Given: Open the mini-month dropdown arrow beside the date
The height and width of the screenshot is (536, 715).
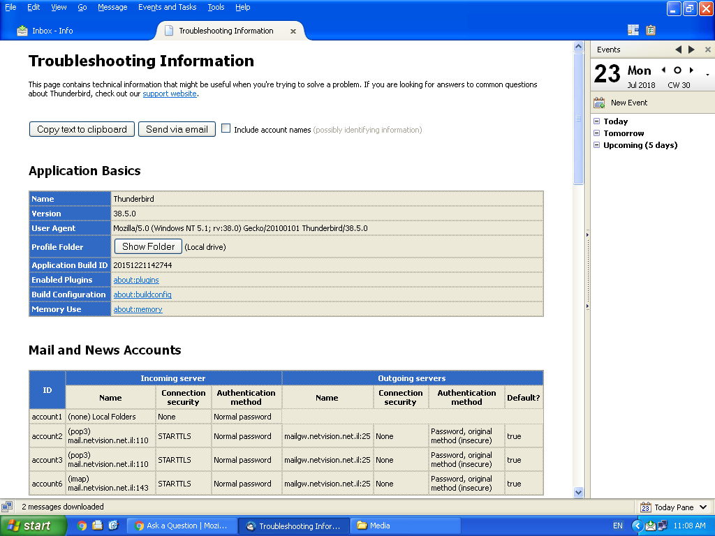Looking at the screenshot, I should (x=707, y=74).
